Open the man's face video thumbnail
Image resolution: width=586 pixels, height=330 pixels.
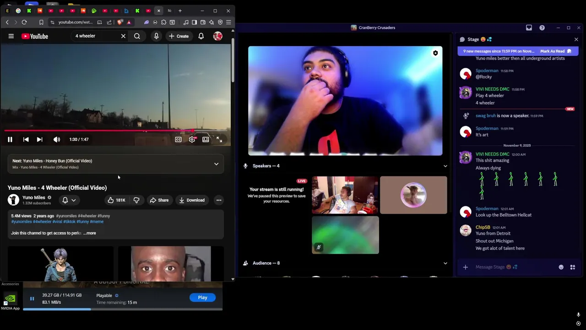(171, 264)
